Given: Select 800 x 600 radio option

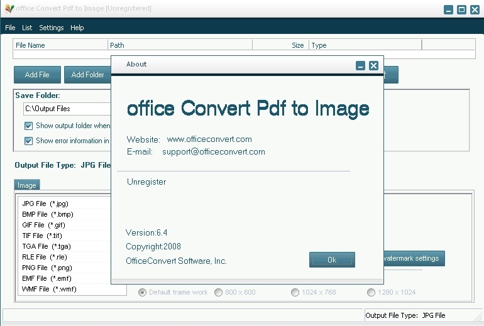Looking at the screenshot, I should [218, 292].
